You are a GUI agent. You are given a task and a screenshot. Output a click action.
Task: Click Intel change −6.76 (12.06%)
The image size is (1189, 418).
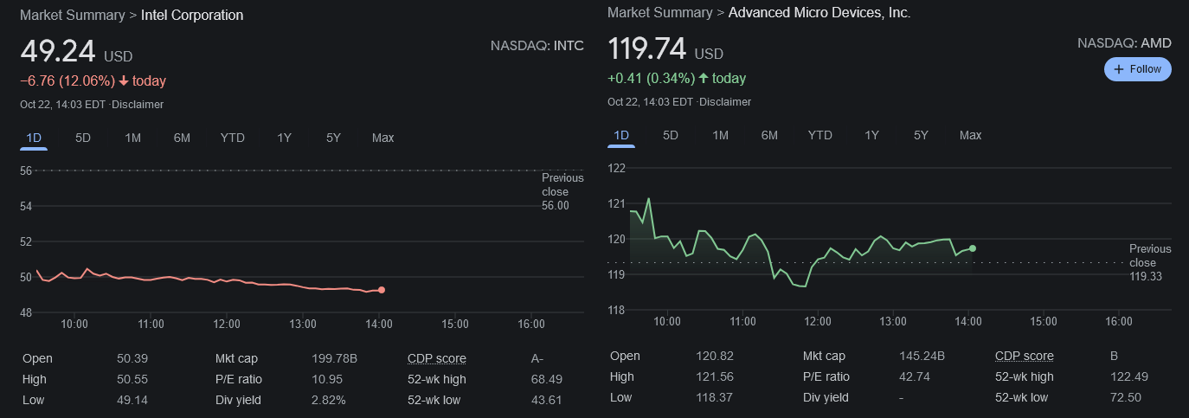67,80
